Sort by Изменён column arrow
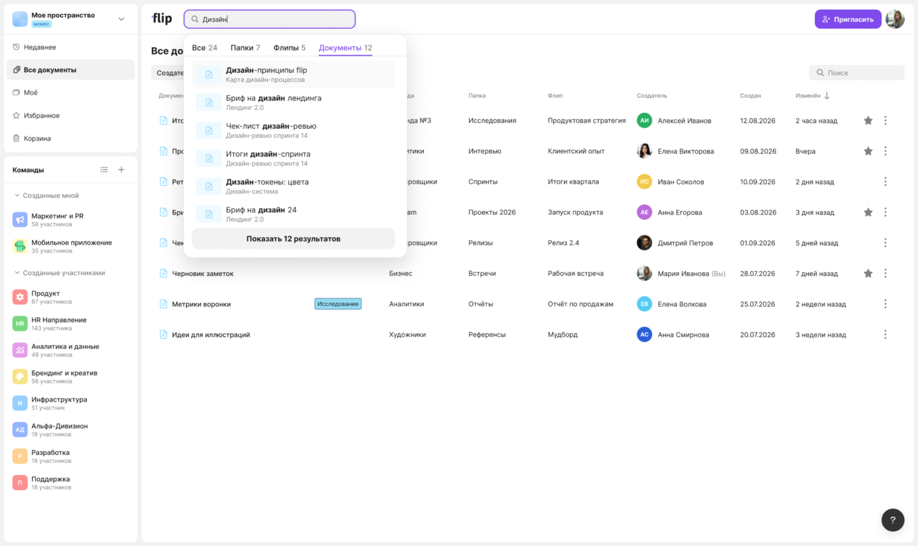918x546 pixels. point(827,96)
